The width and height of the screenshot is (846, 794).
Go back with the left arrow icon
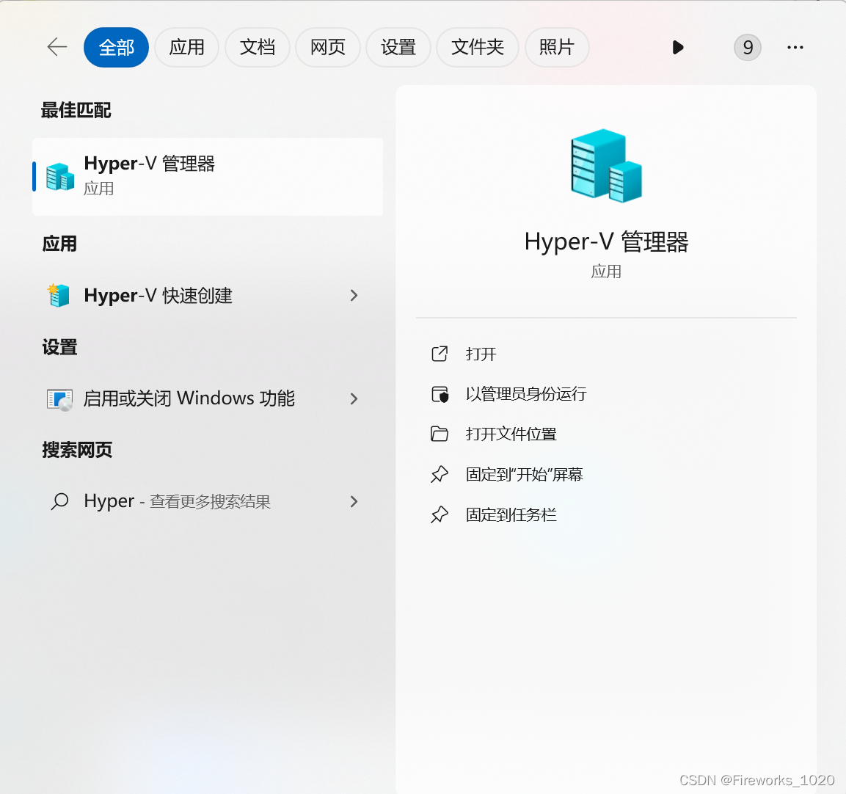(x=57, y=48)
